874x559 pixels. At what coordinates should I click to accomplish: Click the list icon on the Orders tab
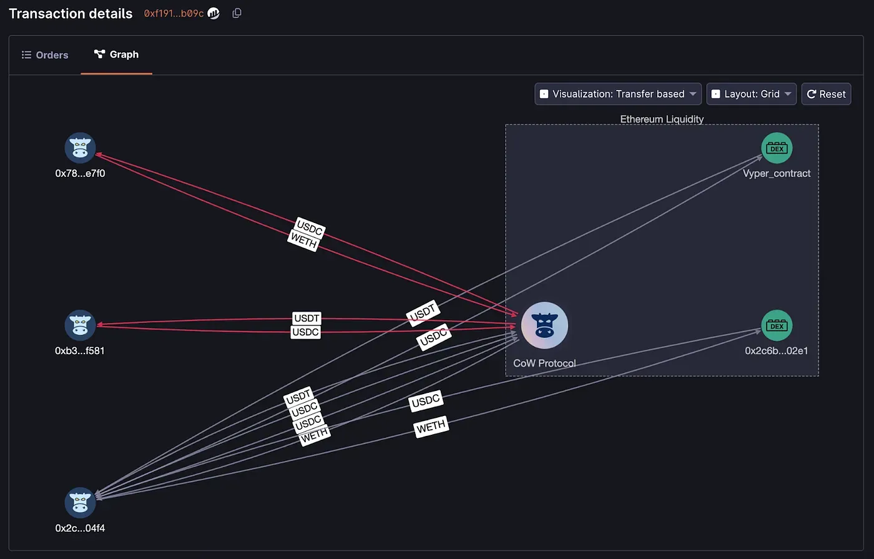(26, 54)
